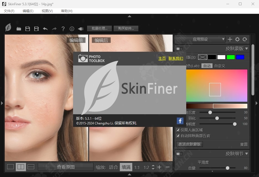Set zoom to 适合
Viewport: 259px width, 177px height.
point(113,167)
